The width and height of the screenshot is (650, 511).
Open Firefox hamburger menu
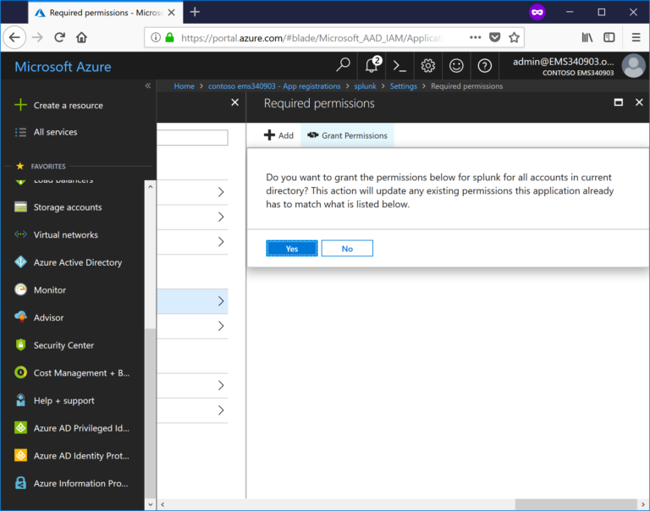pyautogui.click(x=636, y=37)
